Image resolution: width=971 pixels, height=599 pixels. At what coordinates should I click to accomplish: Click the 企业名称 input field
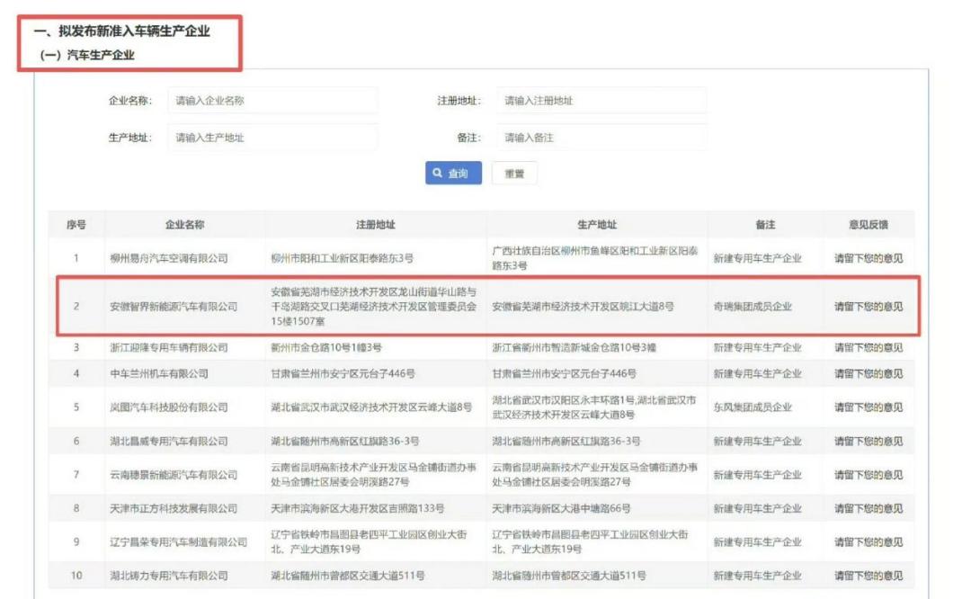(x=272, y=101)
